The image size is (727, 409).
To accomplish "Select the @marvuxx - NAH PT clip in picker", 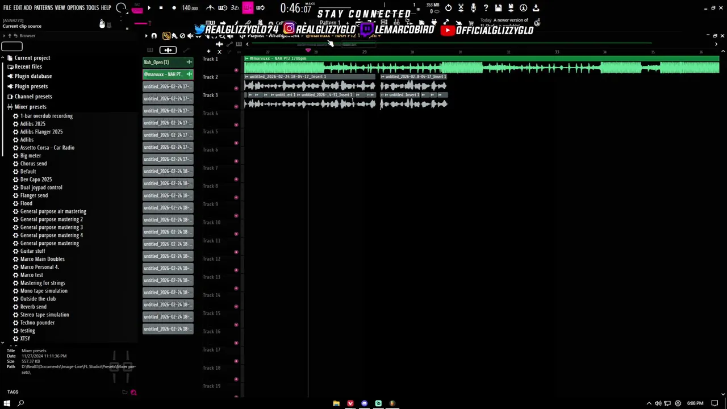I will pos(168,74).
